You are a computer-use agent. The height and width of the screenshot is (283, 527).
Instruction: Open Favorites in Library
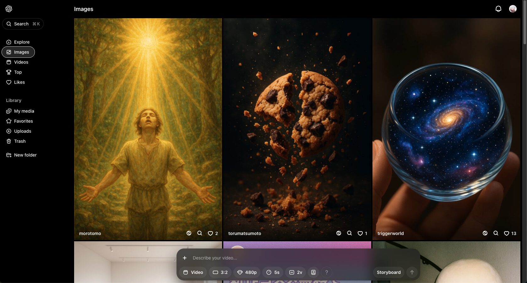coord(19,121)
